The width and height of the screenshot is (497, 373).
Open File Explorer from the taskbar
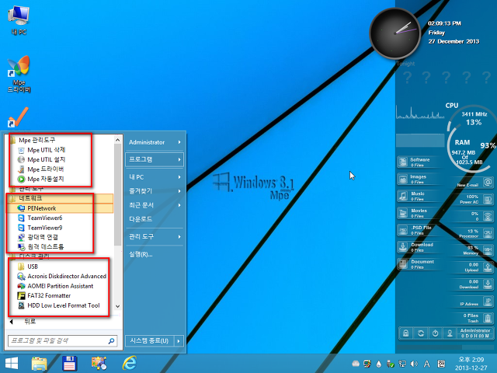[40, 364]
